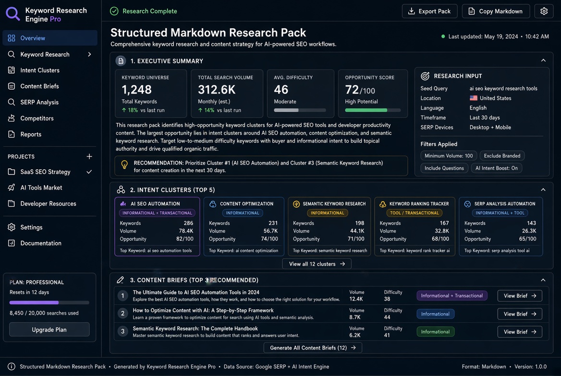Click the Intent Clusters sidebar icon

[x=12, y=70]
